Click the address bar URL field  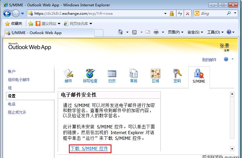[x=96, y=14]
